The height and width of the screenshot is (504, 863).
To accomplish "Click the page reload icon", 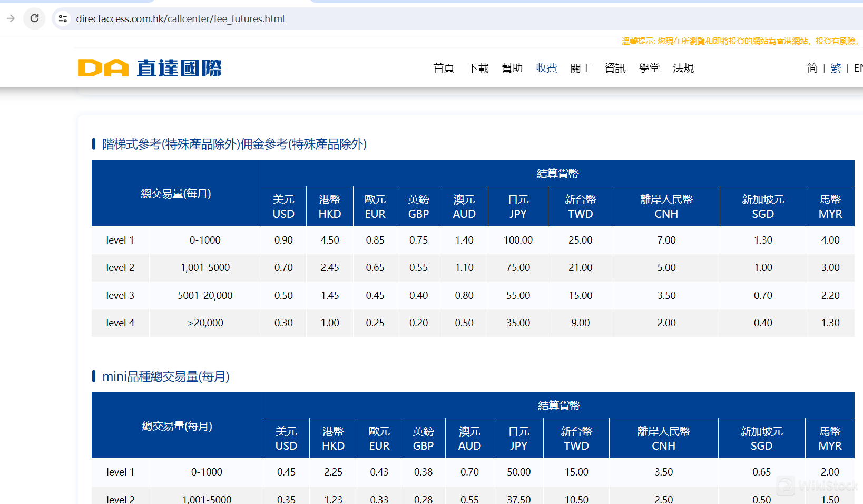I will [x=34, y=18].
